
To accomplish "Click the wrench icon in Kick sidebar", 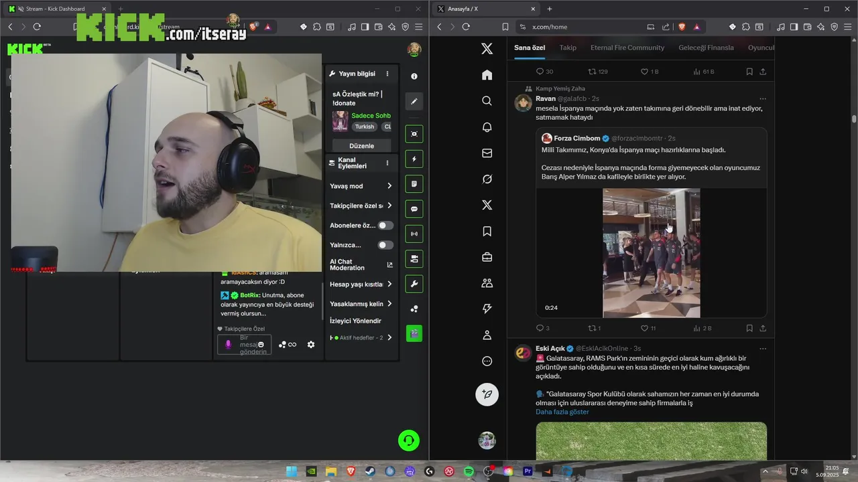I will [414, 284].
